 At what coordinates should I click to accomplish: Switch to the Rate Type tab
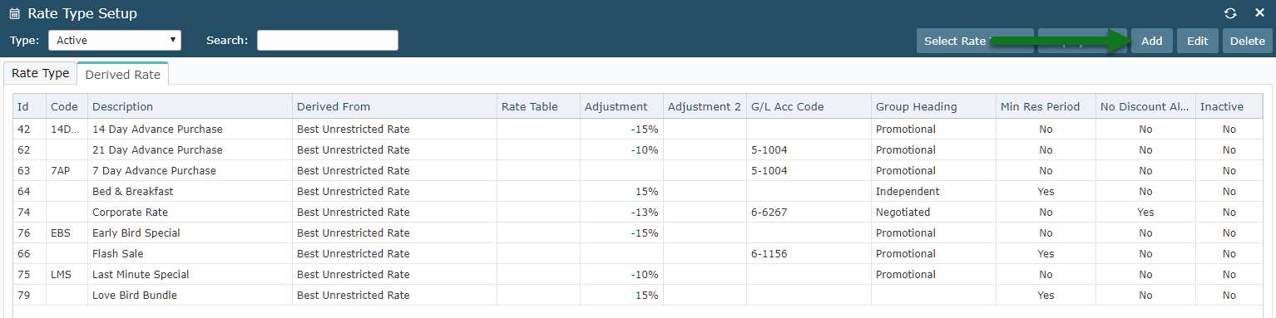(x=40, y=73)
